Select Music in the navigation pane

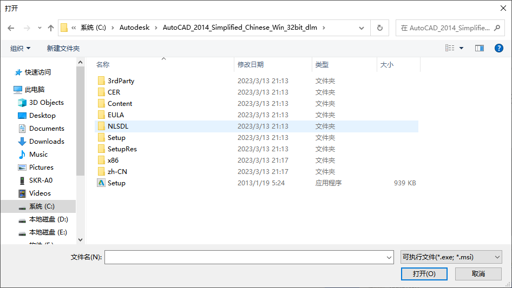coord(38,154)
